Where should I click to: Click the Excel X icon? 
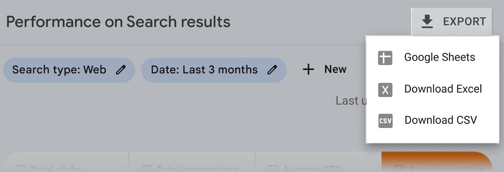[x=385, y=90]
